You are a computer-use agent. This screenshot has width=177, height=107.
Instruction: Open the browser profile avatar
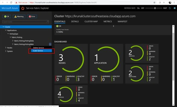(170, 2)
